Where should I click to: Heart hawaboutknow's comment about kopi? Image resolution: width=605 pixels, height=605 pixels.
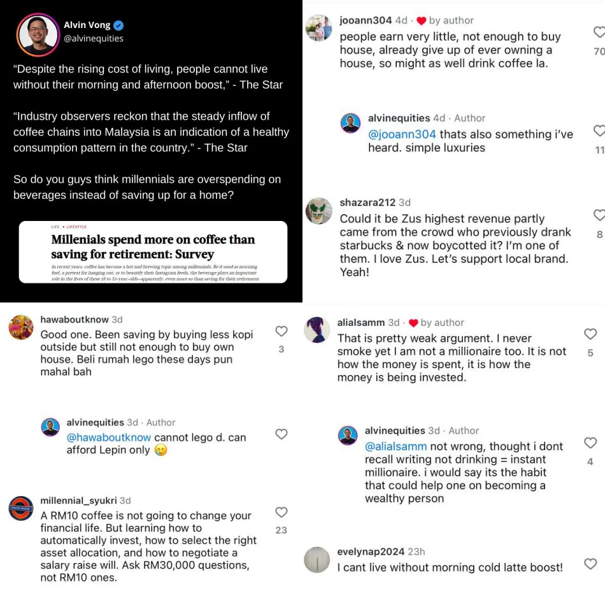[x=281, y=331]
